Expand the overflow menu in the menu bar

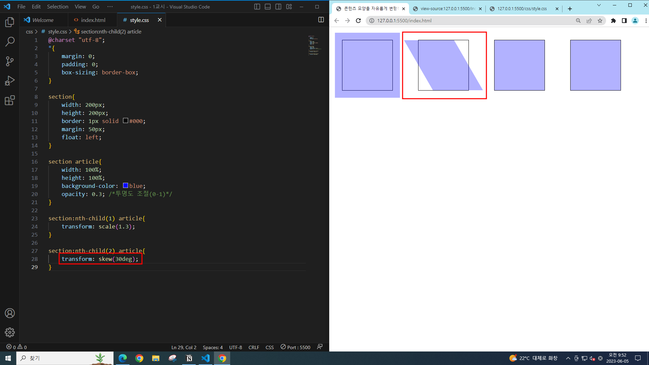(110, 7)
